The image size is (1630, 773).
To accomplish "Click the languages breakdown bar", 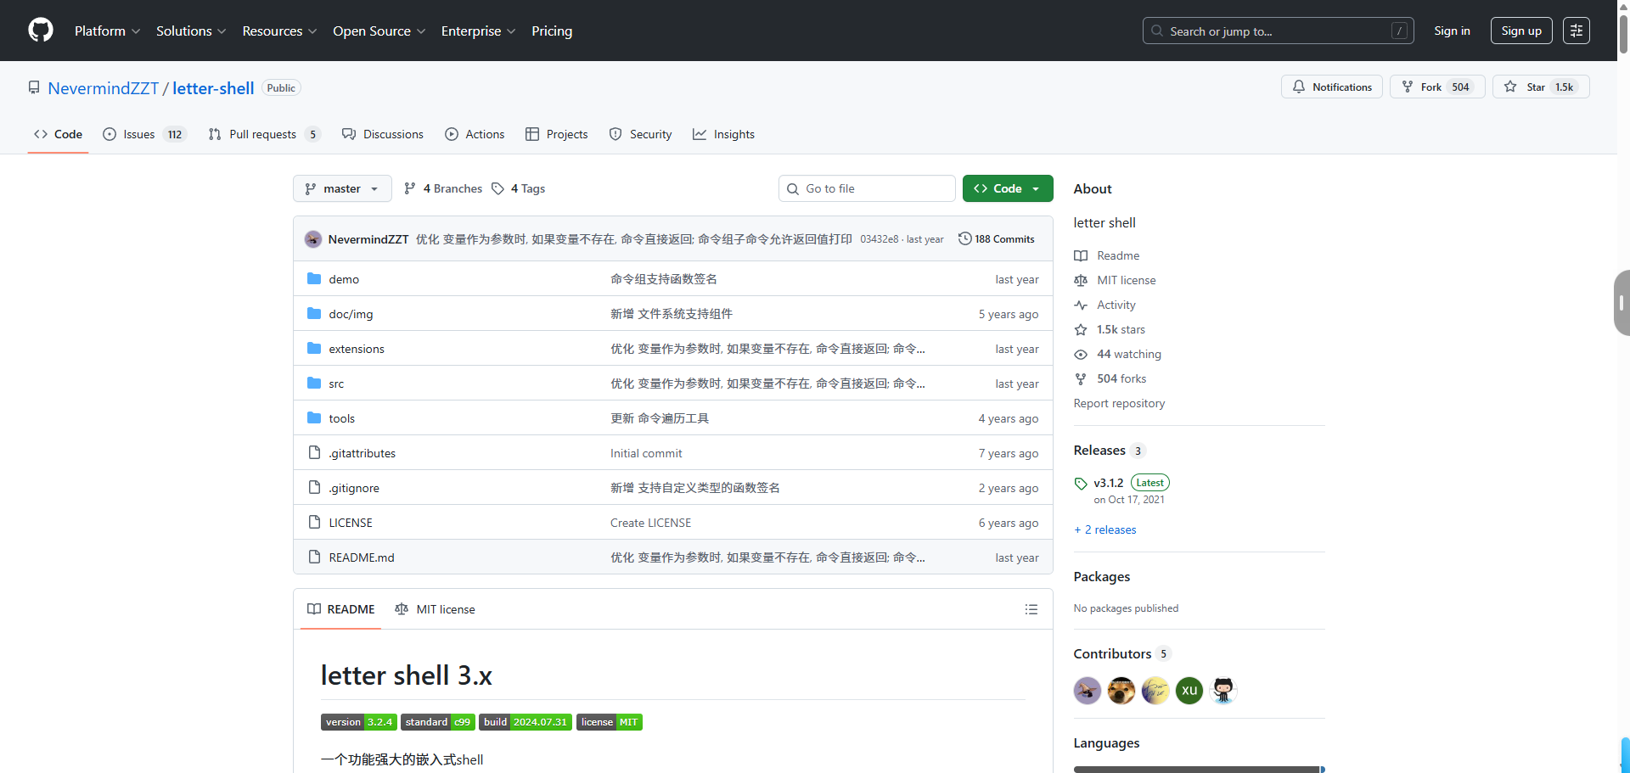I will 1200,770.
